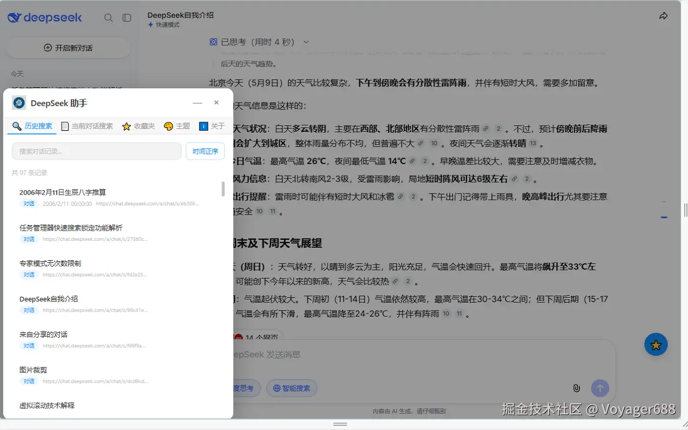The image size is (688, 430).
Task: Open the 收藏夹 tab
Action: 139,126
